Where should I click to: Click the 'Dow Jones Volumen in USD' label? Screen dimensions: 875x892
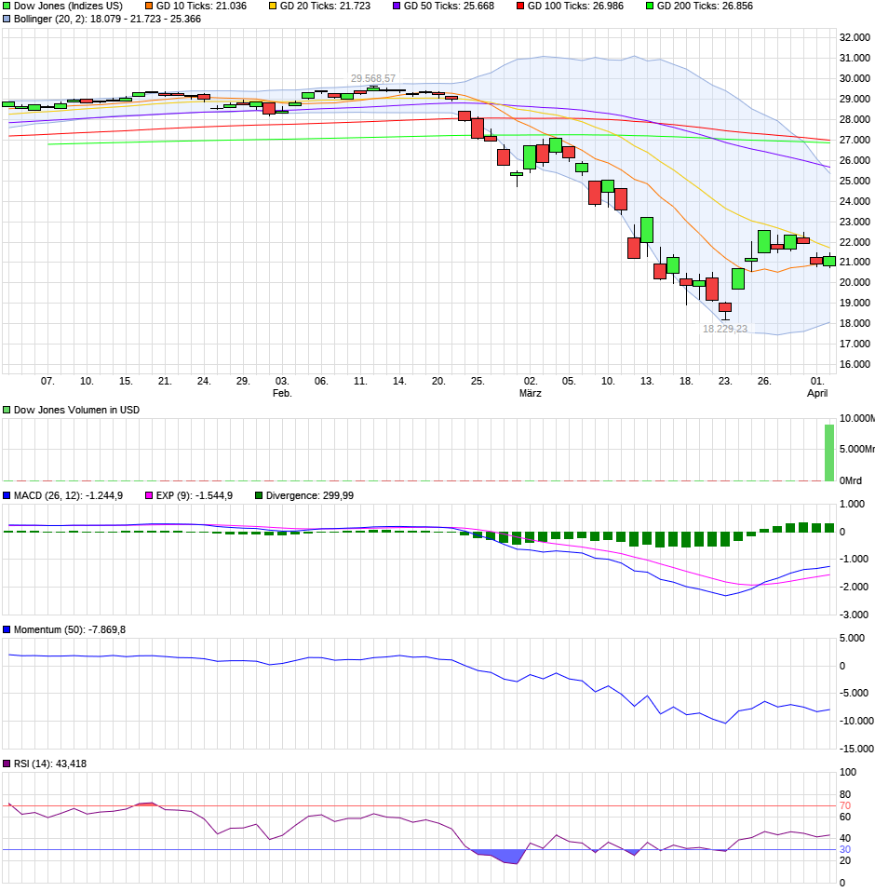[x=76, y=410]
